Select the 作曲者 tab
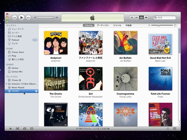Screen dimensions: 187x140 (x=129, y=25)
